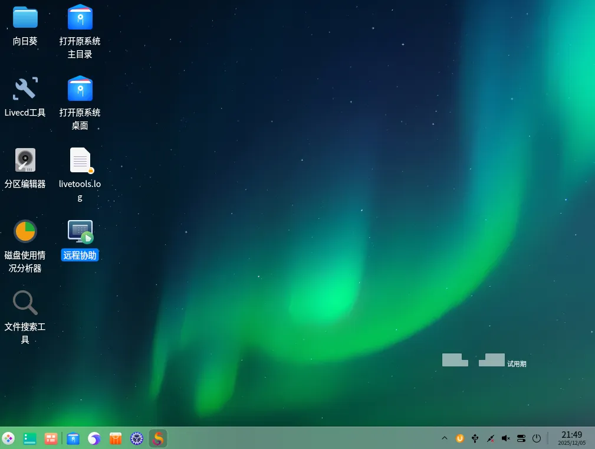Expand the system tray chevron

point(444,438)
